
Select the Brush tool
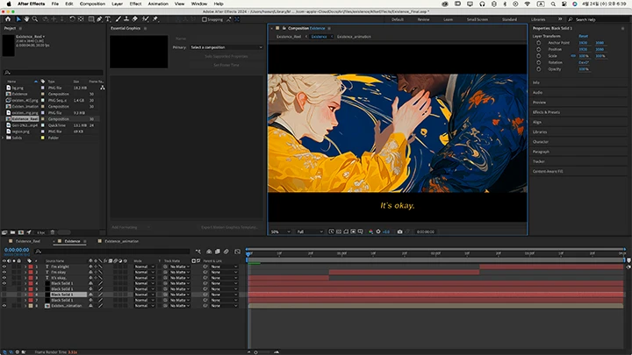point(118,19)
